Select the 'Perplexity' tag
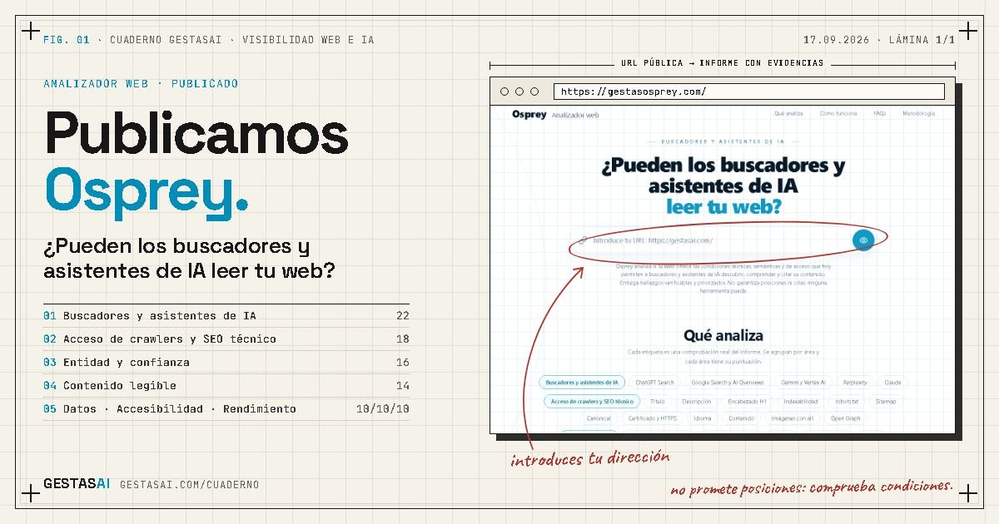 click(x=854, y=383)
